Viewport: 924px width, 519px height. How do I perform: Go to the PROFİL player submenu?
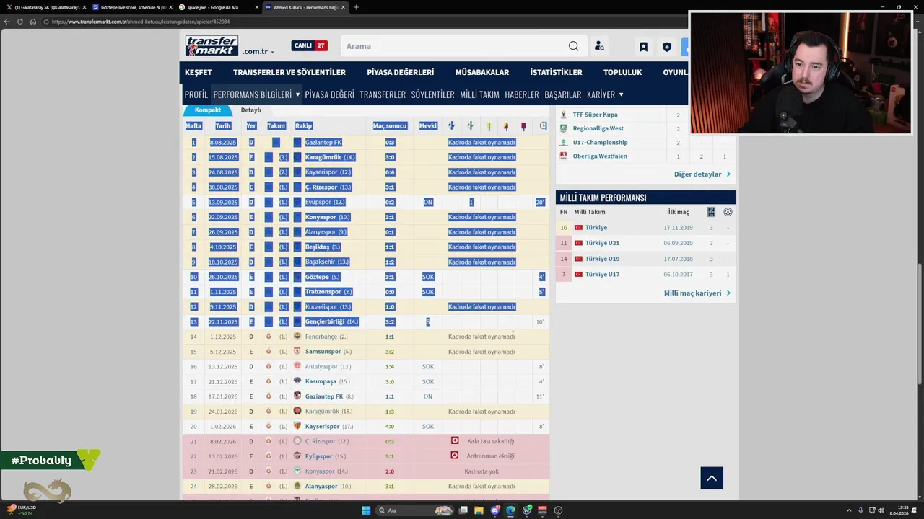(x=196, y=94)
